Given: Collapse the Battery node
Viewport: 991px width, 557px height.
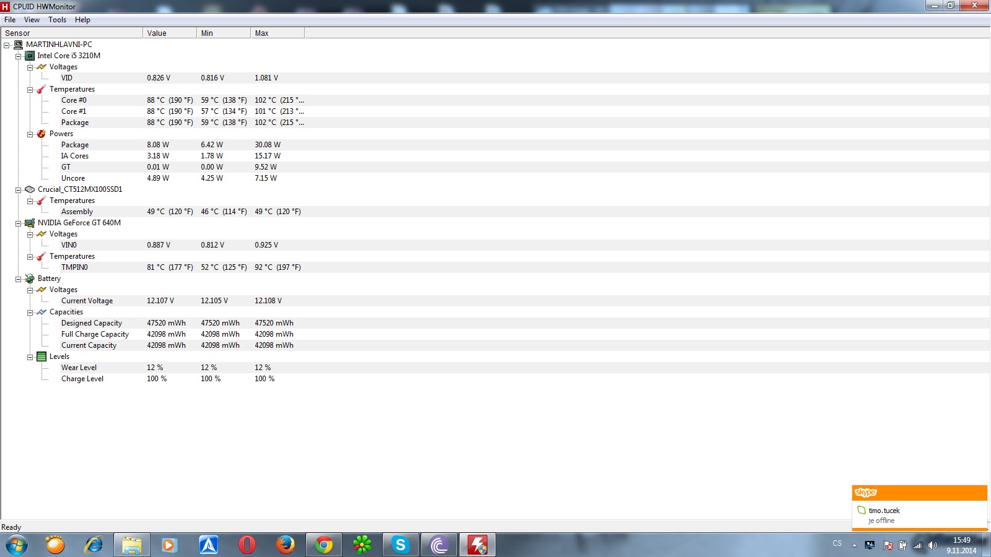Looking at the screenshot, I should pos(19,279).
